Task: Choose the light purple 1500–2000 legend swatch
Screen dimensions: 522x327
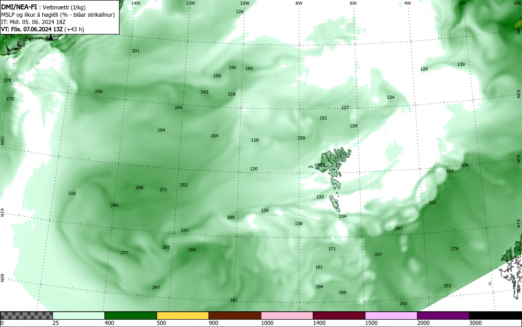Action: pos(391,316)
